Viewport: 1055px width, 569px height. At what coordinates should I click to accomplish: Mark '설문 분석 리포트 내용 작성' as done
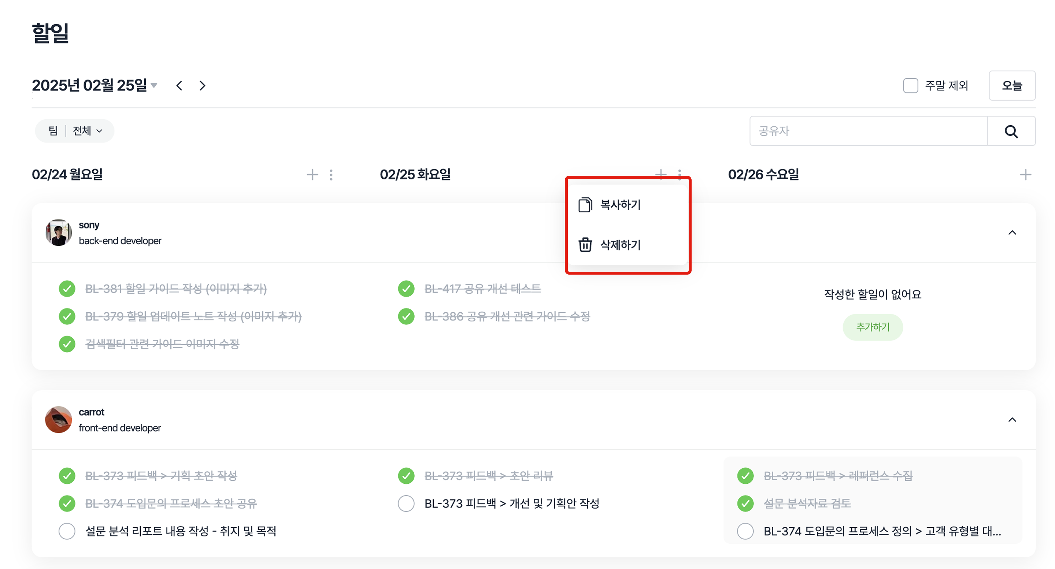67,531
